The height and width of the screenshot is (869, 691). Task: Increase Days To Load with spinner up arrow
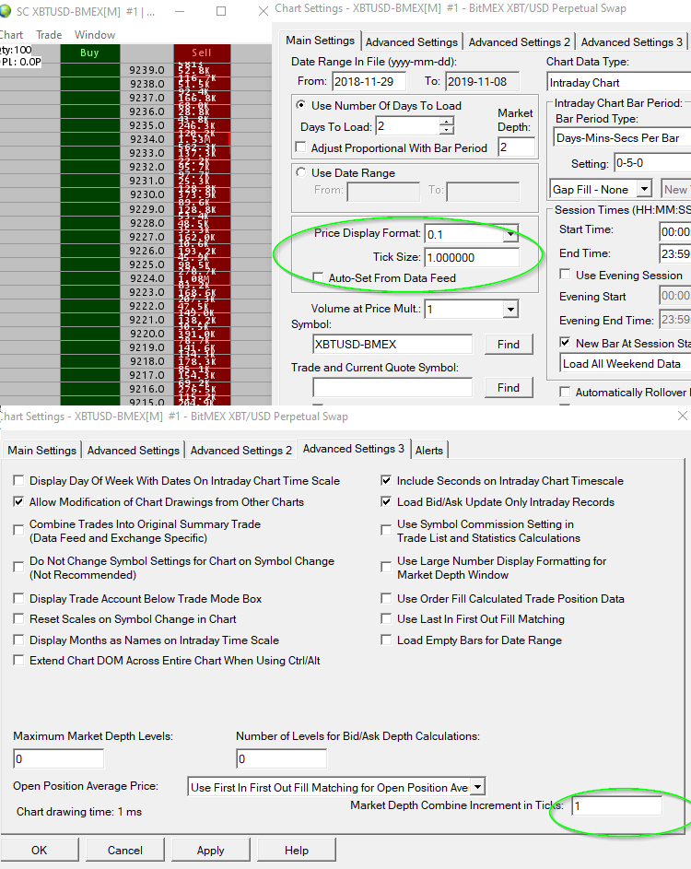coord(447,121)
